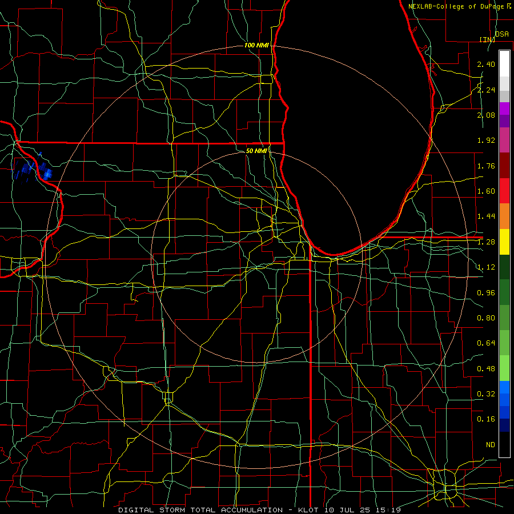Click the 2.24 scale value
Viewport: 514px width, 514px height.
click(486, 90)
